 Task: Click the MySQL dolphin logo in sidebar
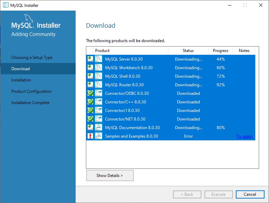29,18
